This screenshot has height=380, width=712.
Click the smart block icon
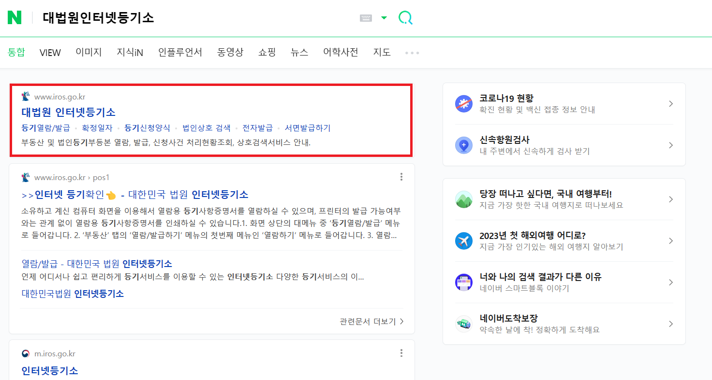(464, 282)
